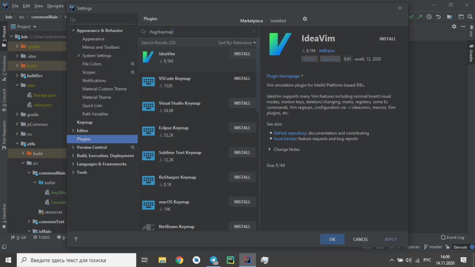Open the View menu
This screenshot has width=475, height=267.
click(x=39, y=6)
